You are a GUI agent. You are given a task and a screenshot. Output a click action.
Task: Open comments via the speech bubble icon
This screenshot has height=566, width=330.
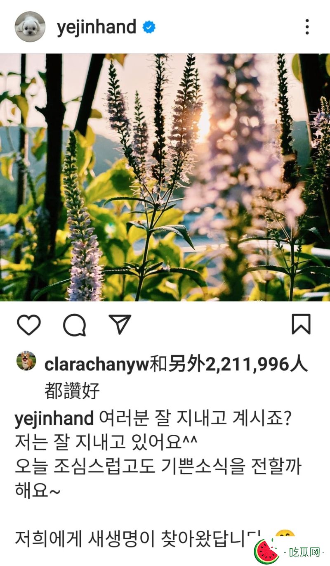pos(75,325)
